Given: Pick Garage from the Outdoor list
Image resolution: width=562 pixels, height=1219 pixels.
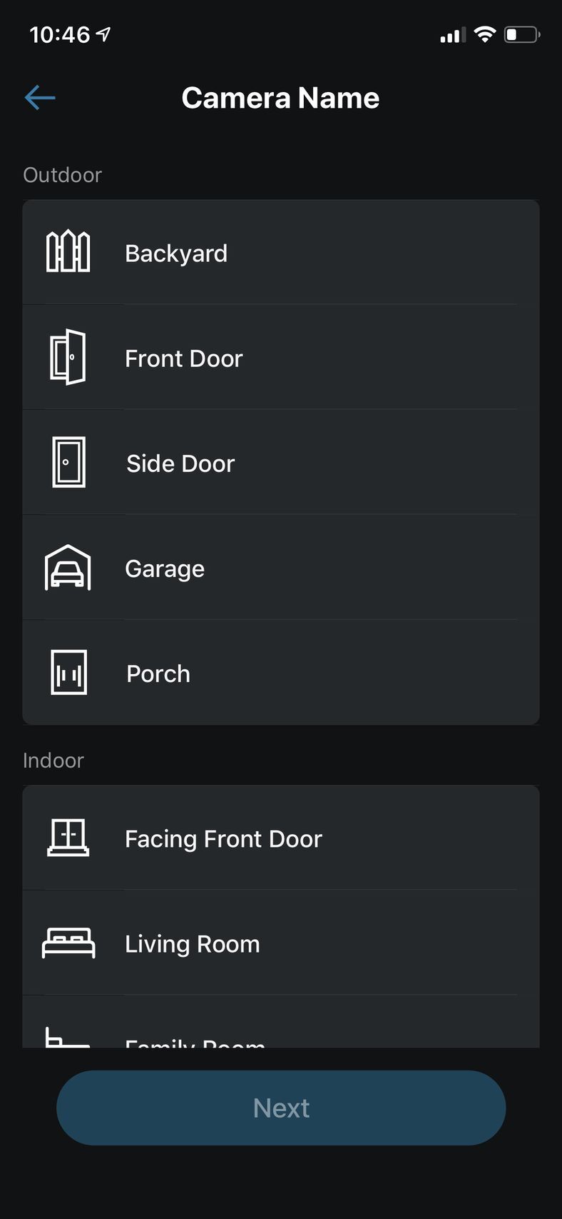Looking at the screenshot, I should [281, 567].
